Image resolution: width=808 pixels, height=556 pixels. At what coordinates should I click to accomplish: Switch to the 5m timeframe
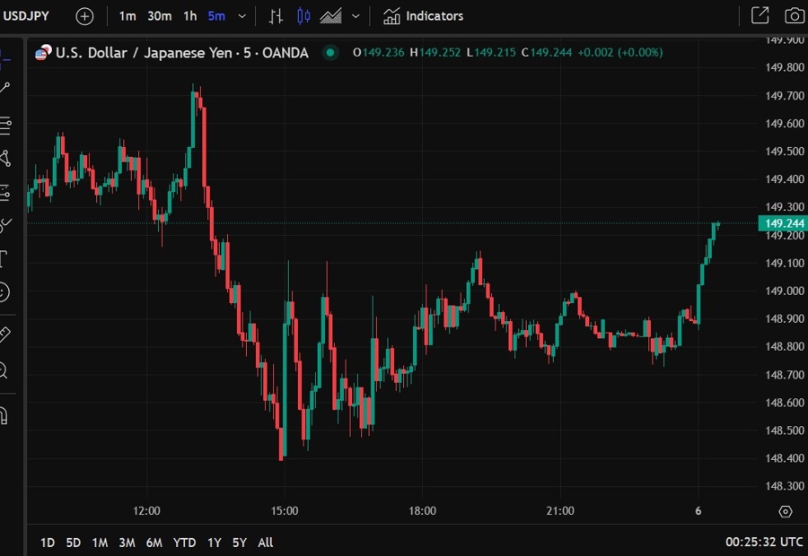coord(216,16)
